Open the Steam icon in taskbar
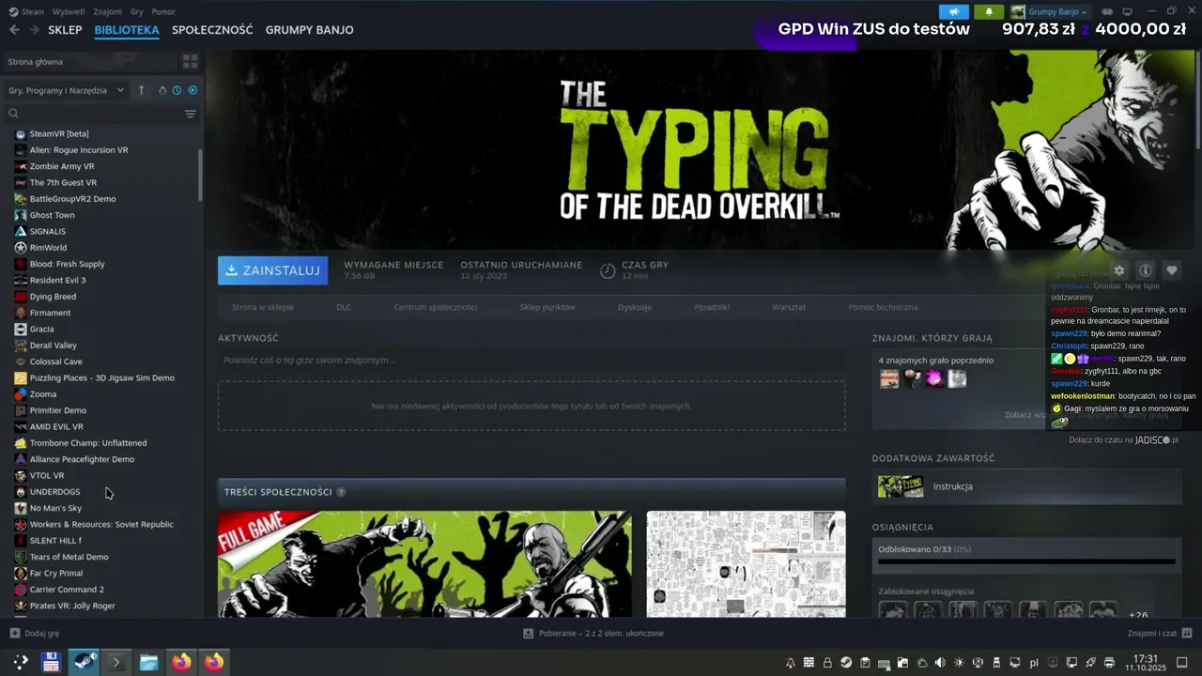 click(x=84, y=662)
